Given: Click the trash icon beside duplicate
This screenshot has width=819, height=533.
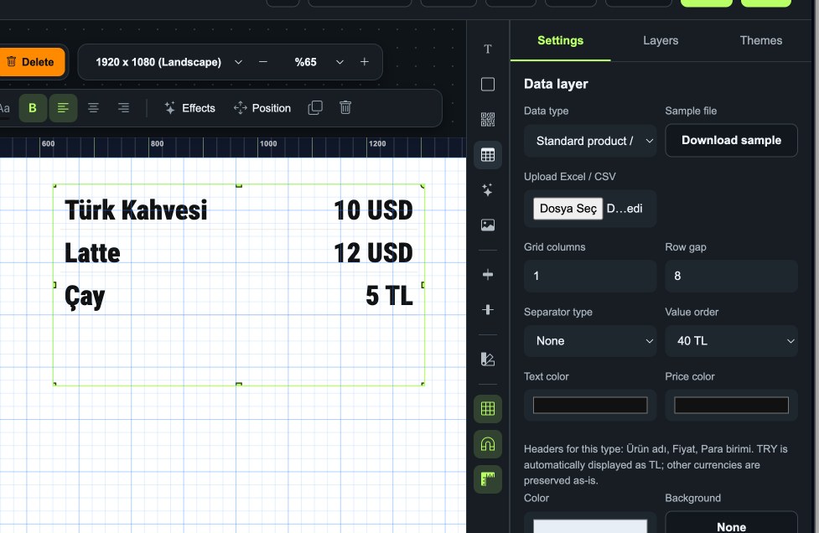Looking at the screenshot, I should pyautogui.click(x=345, y=108).
